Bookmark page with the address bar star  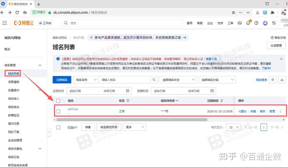click(233, 12)
